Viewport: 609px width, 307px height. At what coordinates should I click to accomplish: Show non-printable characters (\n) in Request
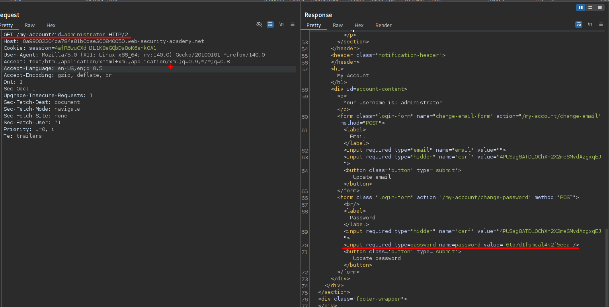tap(281, 24)
